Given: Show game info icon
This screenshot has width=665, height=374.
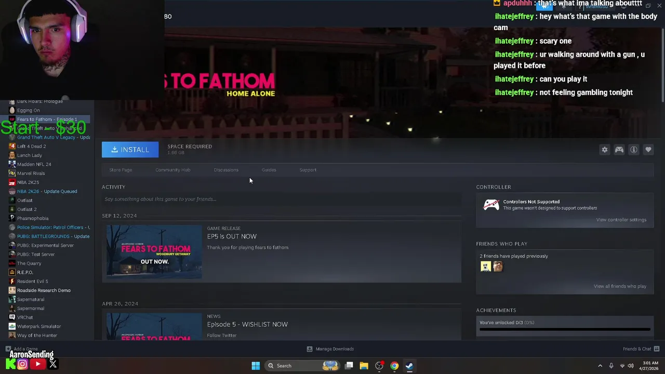Looking at the screenshot, I should [x=634, y=150].
